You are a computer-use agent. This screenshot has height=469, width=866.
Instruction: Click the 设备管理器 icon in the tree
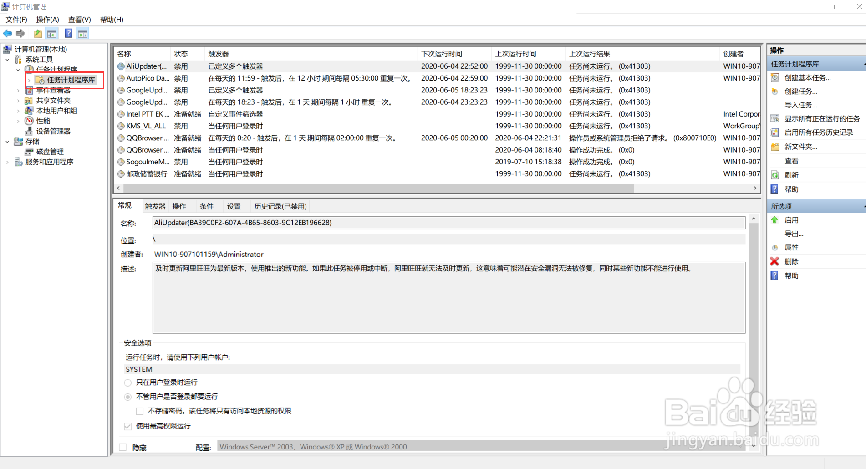click(x=29, y=131)
